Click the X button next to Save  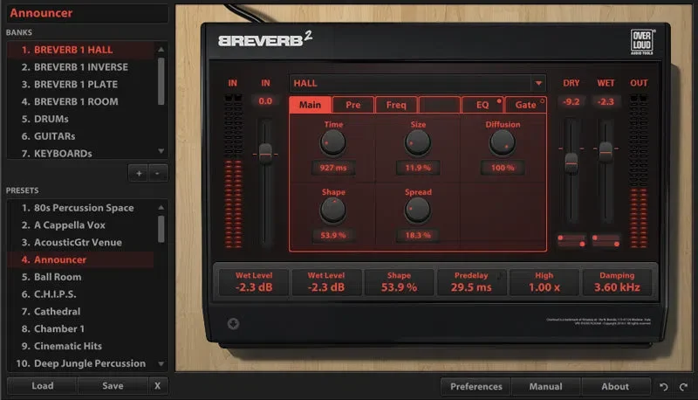(x=158, y=386)
